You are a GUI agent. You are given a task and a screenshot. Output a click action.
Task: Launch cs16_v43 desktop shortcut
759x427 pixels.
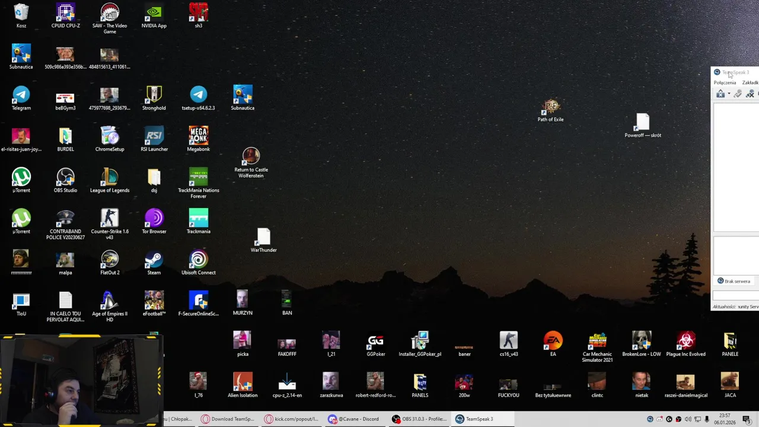point(509,344)
